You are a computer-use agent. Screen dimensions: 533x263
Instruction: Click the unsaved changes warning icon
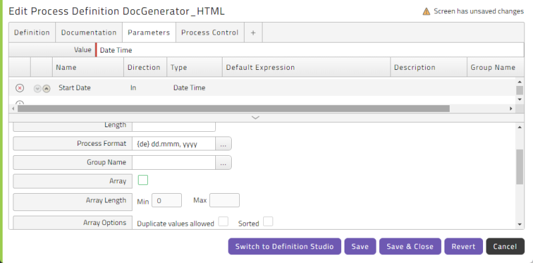[426, 11]
